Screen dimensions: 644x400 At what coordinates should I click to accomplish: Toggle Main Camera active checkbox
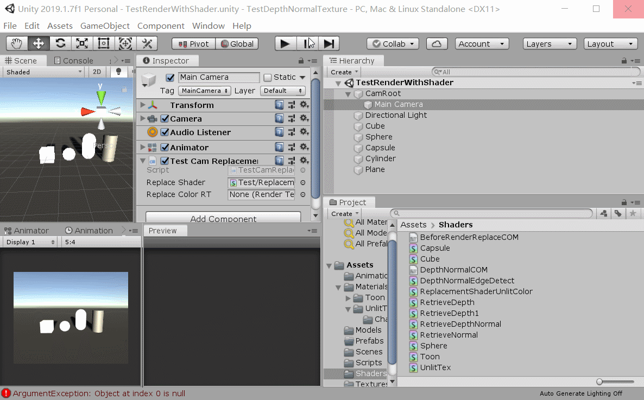click(170, 77)
